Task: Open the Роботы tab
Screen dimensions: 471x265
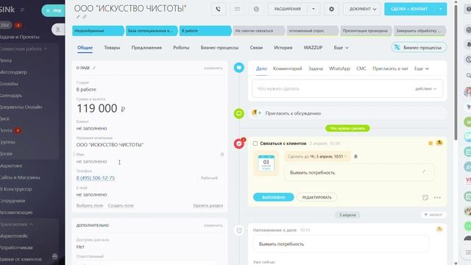Action: 181,48
